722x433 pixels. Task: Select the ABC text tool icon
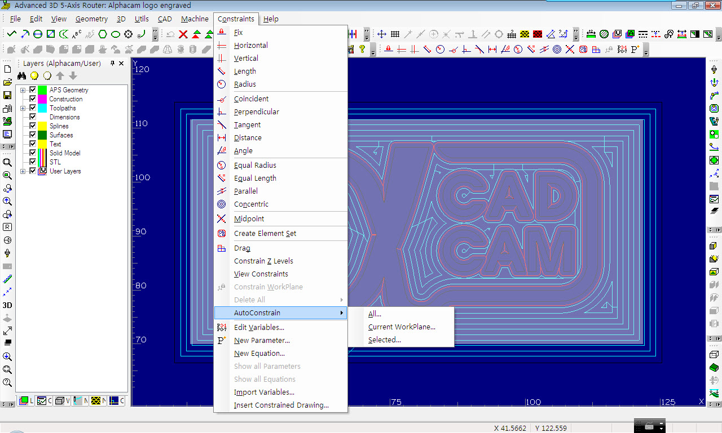click(77, 34)
